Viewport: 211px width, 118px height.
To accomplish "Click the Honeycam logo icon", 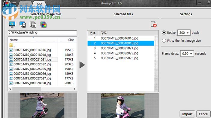I will click(7, 4).
